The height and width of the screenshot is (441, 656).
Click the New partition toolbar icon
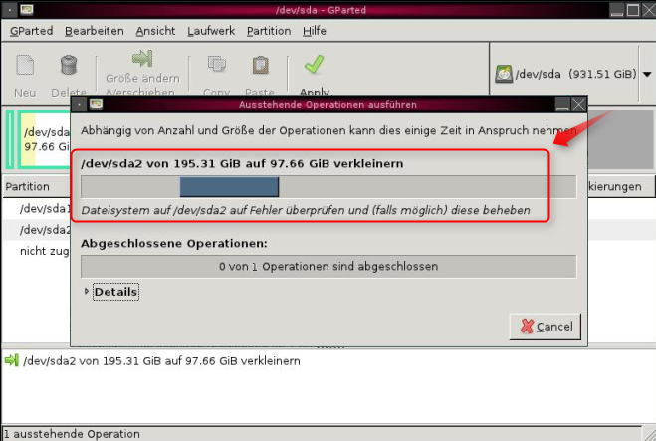click(x=25, y=65)
